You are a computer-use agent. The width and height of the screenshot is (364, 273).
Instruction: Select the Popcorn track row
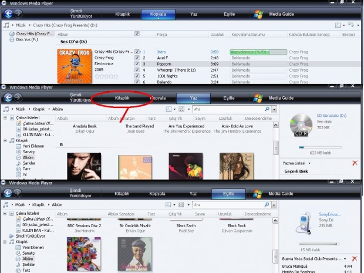pyautogui.click(x=251, y=64)
